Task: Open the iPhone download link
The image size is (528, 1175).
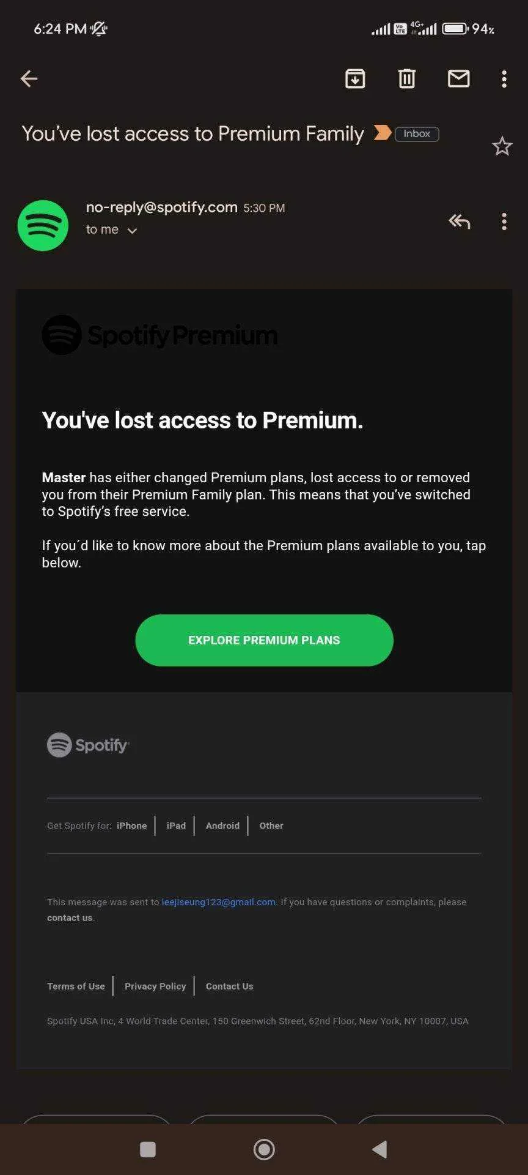Action: tap(132, 826)
